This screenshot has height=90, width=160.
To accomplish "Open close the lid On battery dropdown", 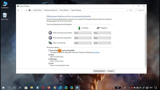I will 83,43.
